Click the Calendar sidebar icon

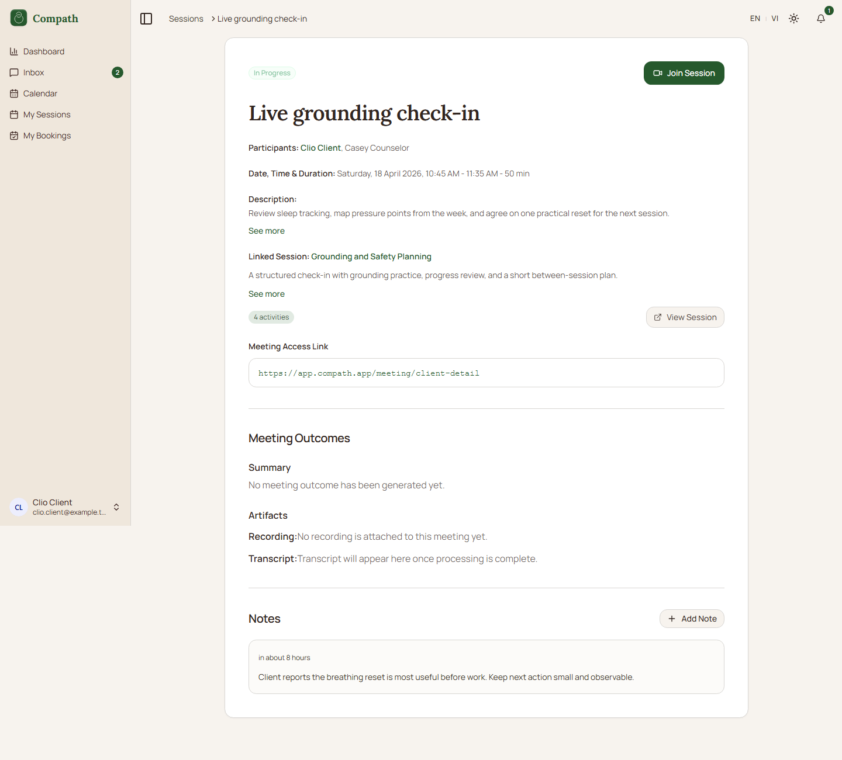[14, 93]
